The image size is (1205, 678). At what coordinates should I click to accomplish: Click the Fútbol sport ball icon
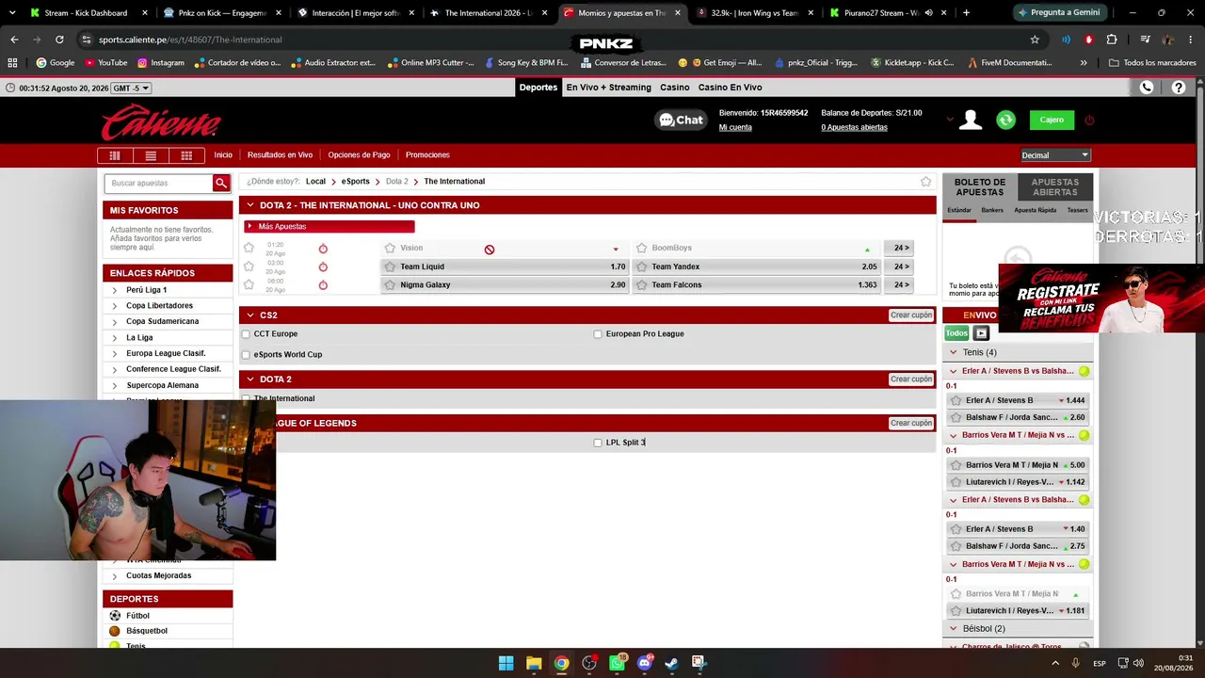(x=115, y=616)
